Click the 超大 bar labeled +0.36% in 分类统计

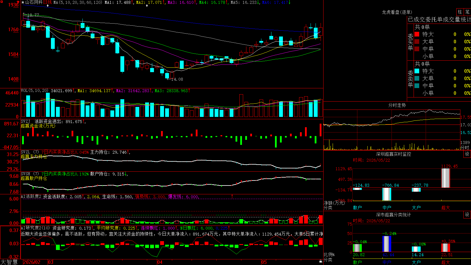[446, 248]
